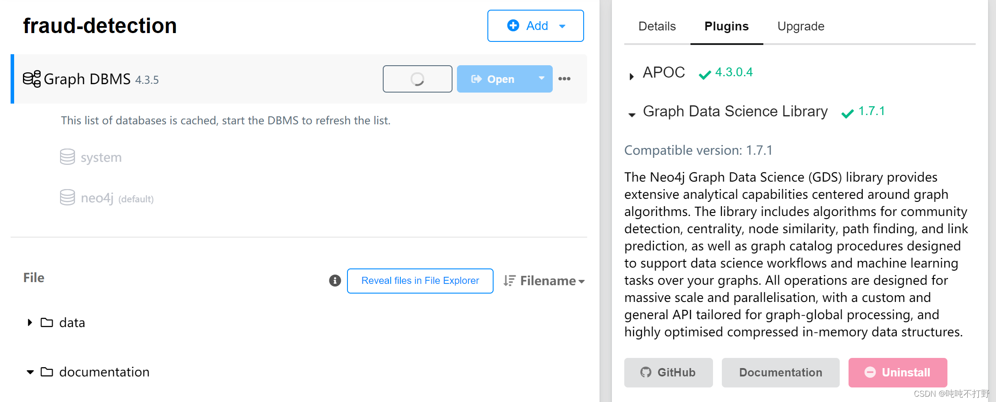Click the system database icon
The width and height of the screenshot is (996, 402).
click(x=67, y=157)
